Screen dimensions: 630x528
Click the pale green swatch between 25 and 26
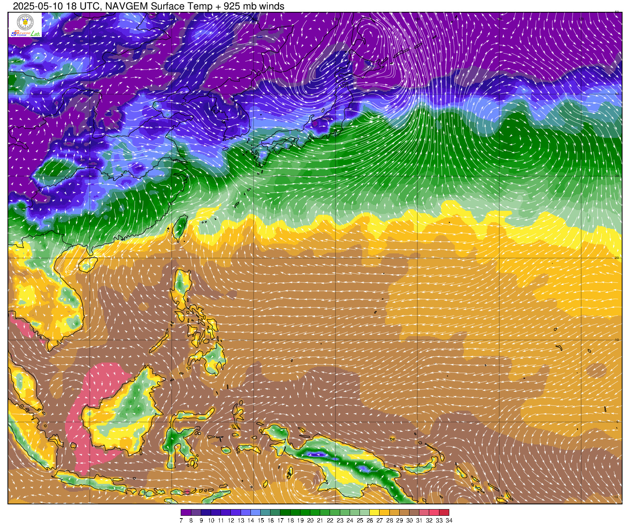365,513
